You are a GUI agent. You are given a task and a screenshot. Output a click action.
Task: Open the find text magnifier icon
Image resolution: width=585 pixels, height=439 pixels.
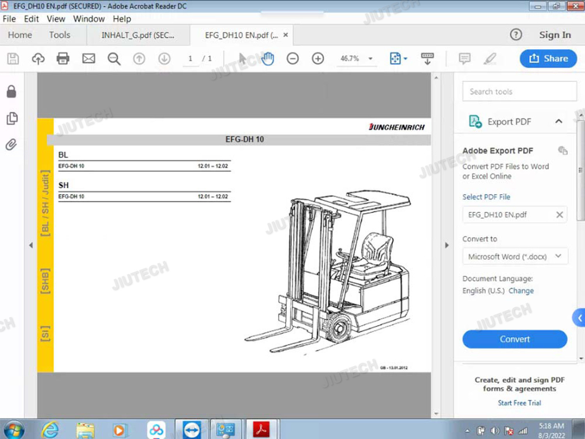click(114, 59)
